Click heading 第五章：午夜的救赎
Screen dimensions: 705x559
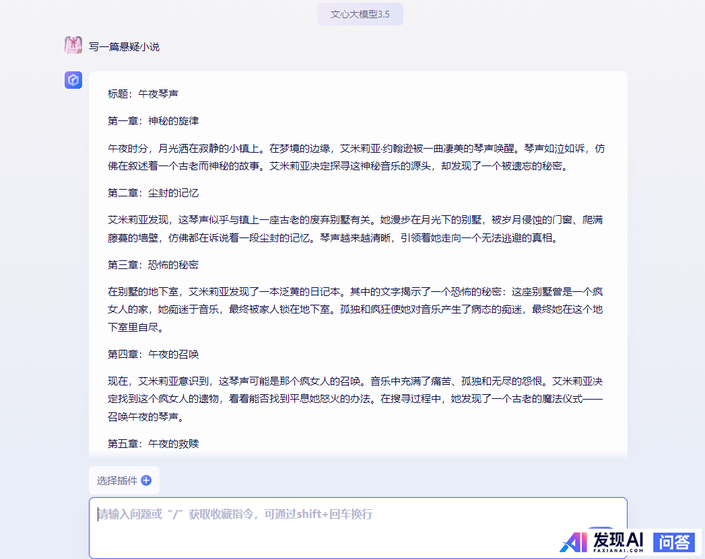coord(153,444)
